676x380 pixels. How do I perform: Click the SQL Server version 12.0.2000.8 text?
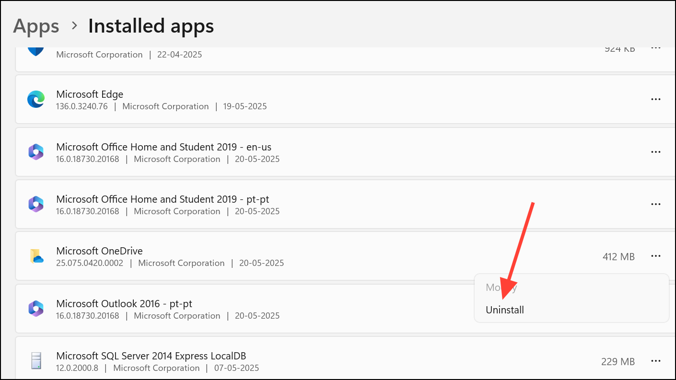pos(78,368)
